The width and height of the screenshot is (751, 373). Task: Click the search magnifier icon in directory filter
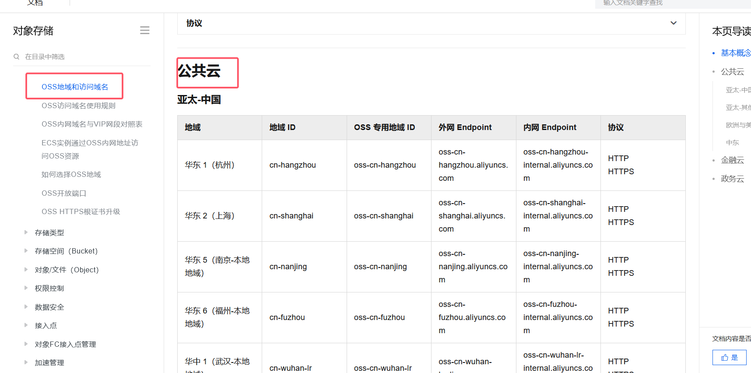point(17,56)
